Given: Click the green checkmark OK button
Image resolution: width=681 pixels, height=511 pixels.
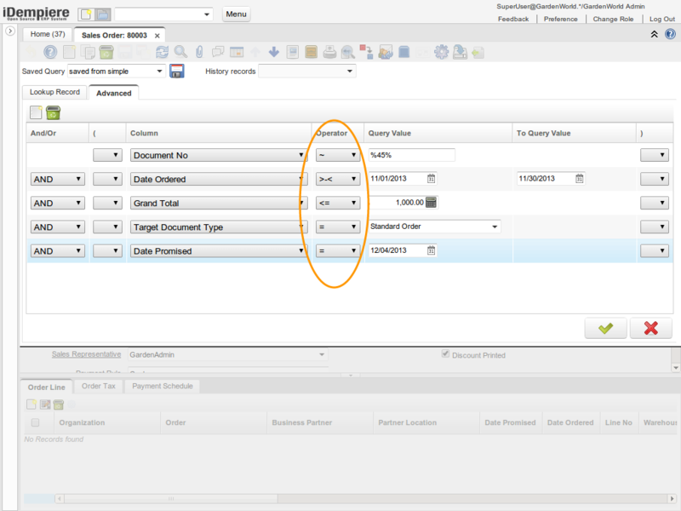Looking at the screenshot, I should pyautogui.click(x=605, y=328).
